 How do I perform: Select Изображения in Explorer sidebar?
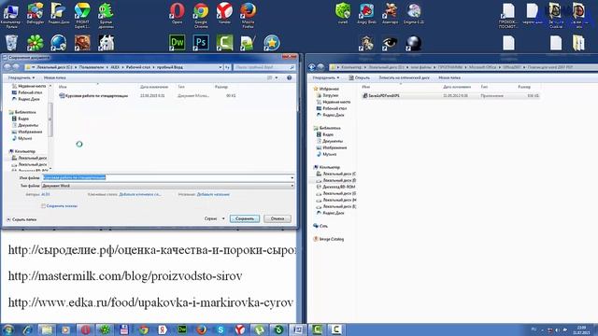pyautogui.click(x=332, y=147)
